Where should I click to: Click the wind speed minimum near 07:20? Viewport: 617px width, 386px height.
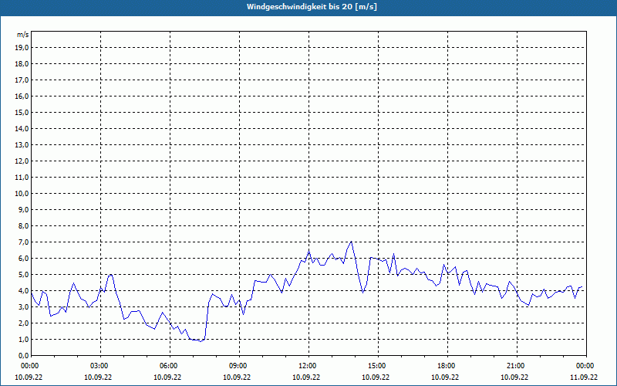[x=201, y=341]
